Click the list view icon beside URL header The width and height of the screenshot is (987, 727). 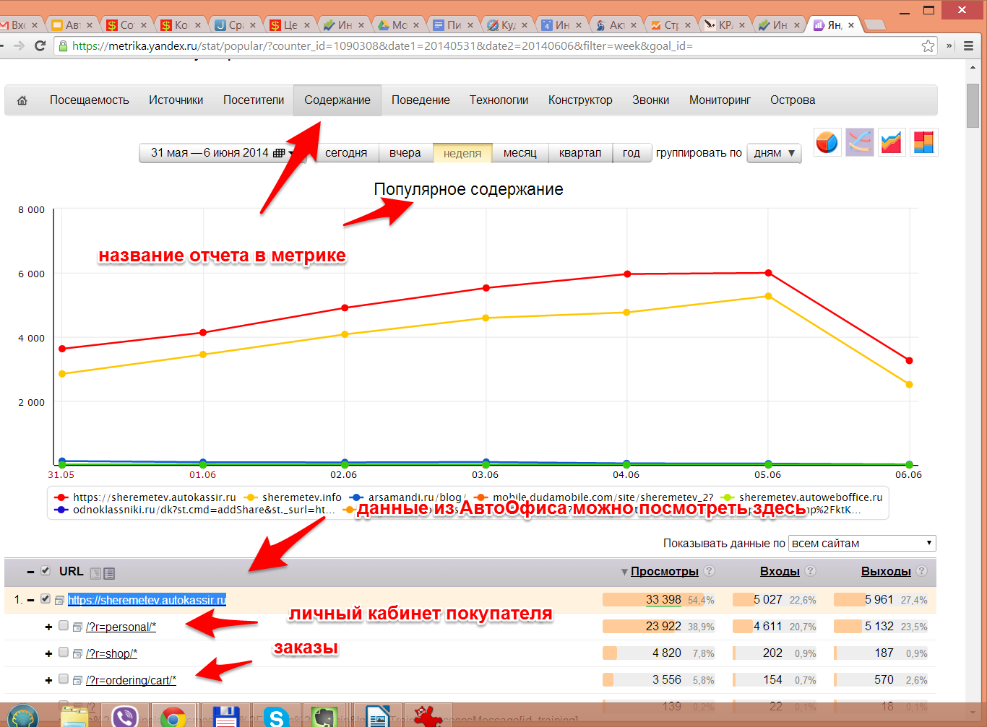click(109, 573)
